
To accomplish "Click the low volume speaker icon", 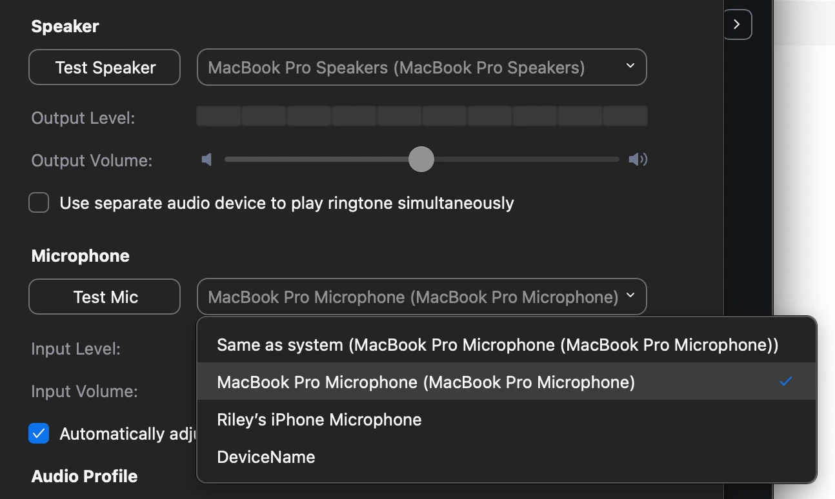I will click(206, 159).
